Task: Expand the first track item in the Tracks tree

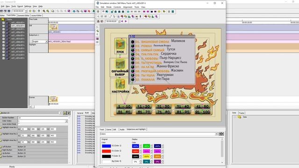Action: point(3,23)
